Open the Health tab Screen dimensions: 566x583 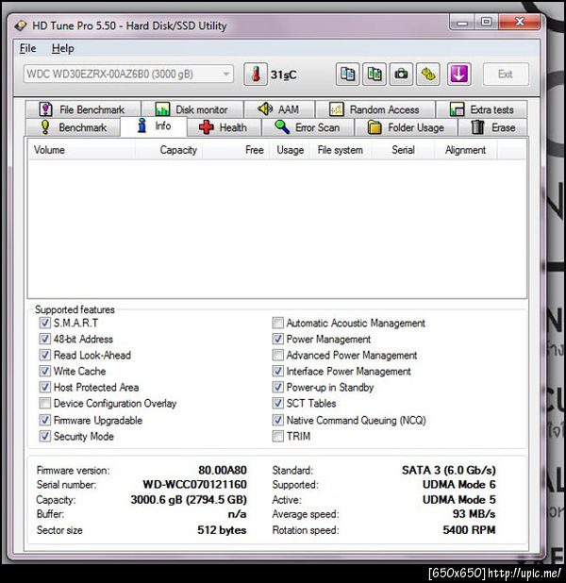click(224, 127)
